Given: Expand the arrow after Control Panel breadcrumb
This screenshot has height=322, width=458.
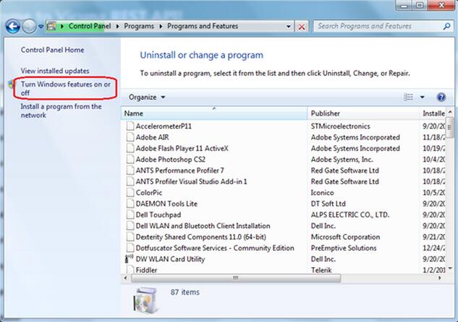Looking at the screenshot, I should coord(117,26).
